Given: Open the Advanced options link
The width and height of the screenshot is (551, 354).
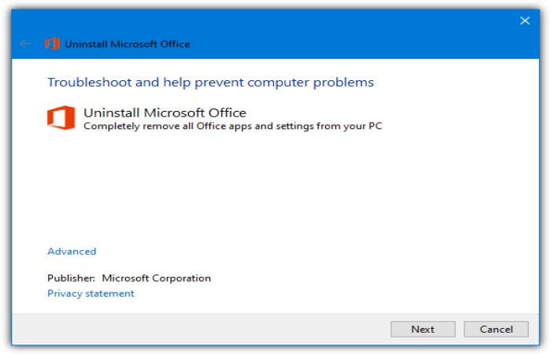Looking at the screenshot, I should click(x=72, y=252).
